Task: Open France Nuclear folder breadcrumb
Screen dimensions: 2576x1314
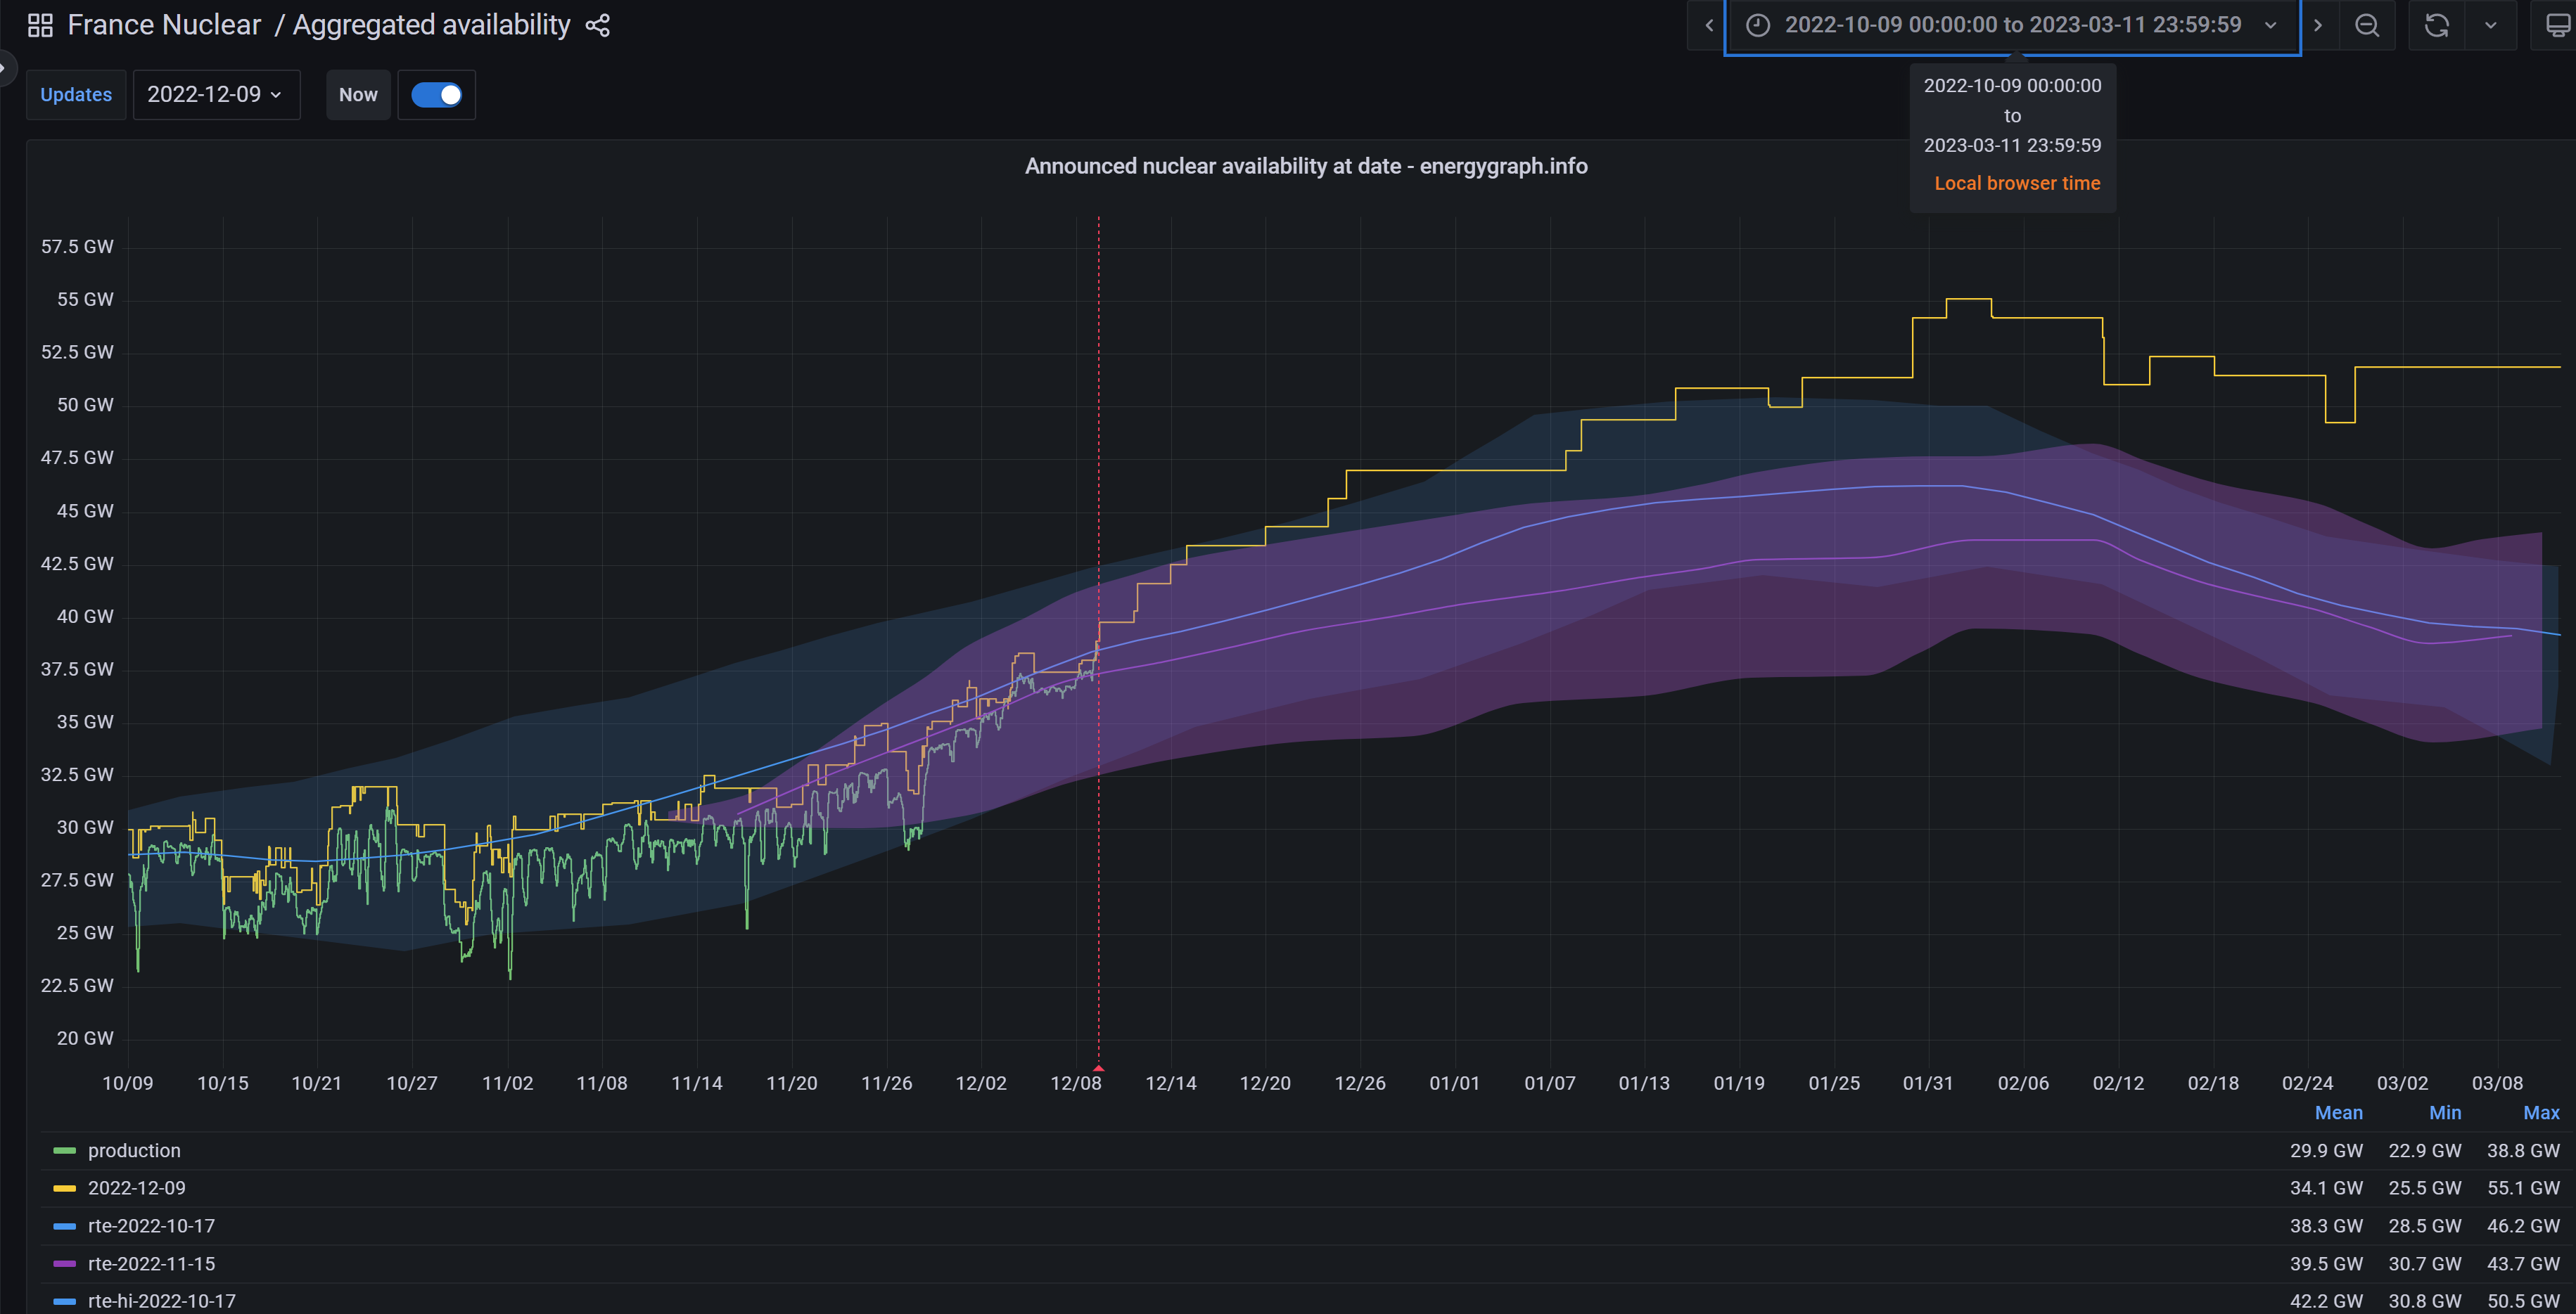Action: (164, 25)
